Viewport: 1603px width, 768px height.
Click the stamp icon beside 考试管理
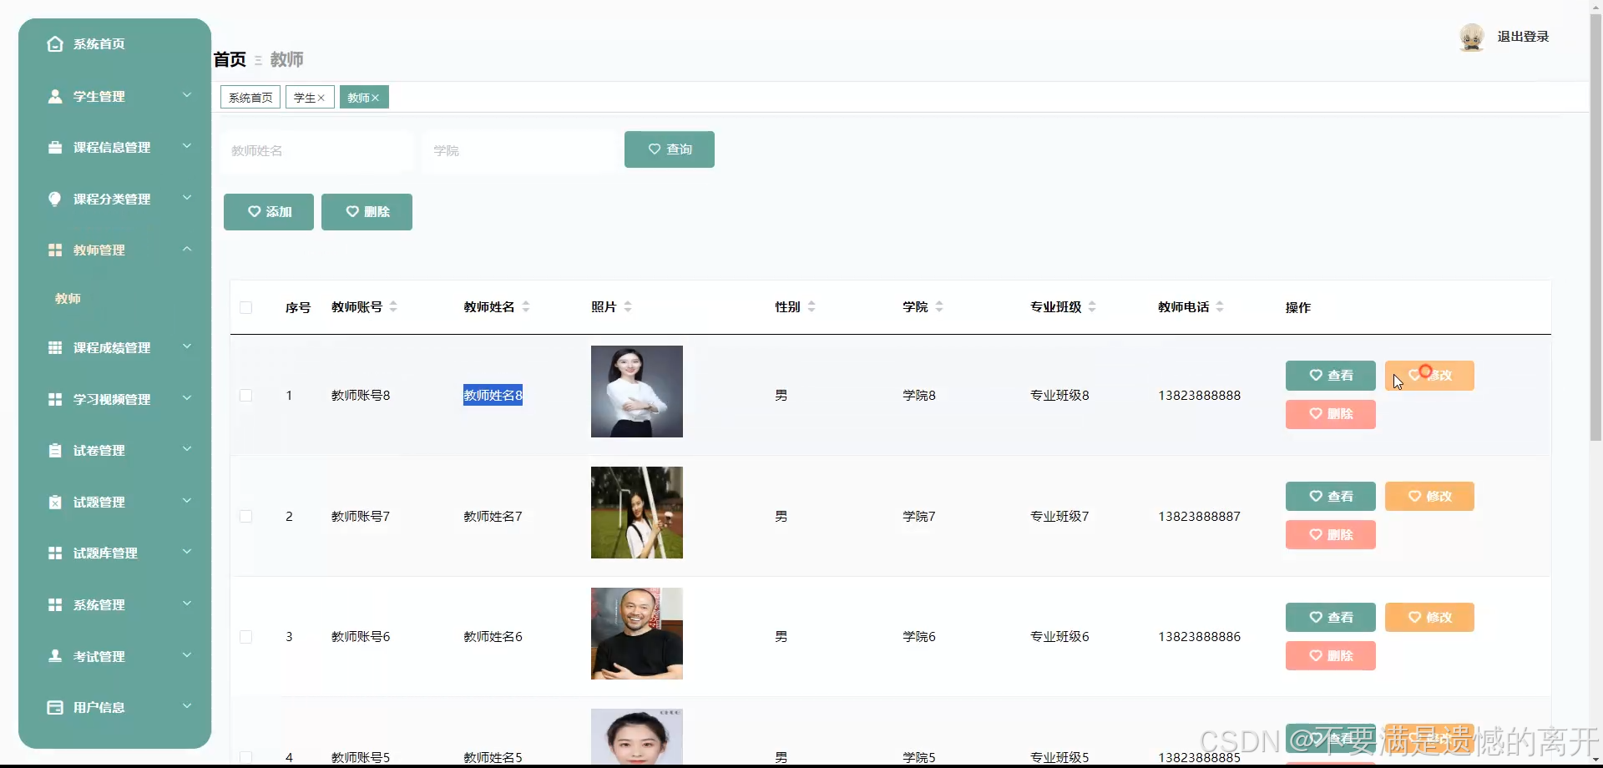point(55,656)
